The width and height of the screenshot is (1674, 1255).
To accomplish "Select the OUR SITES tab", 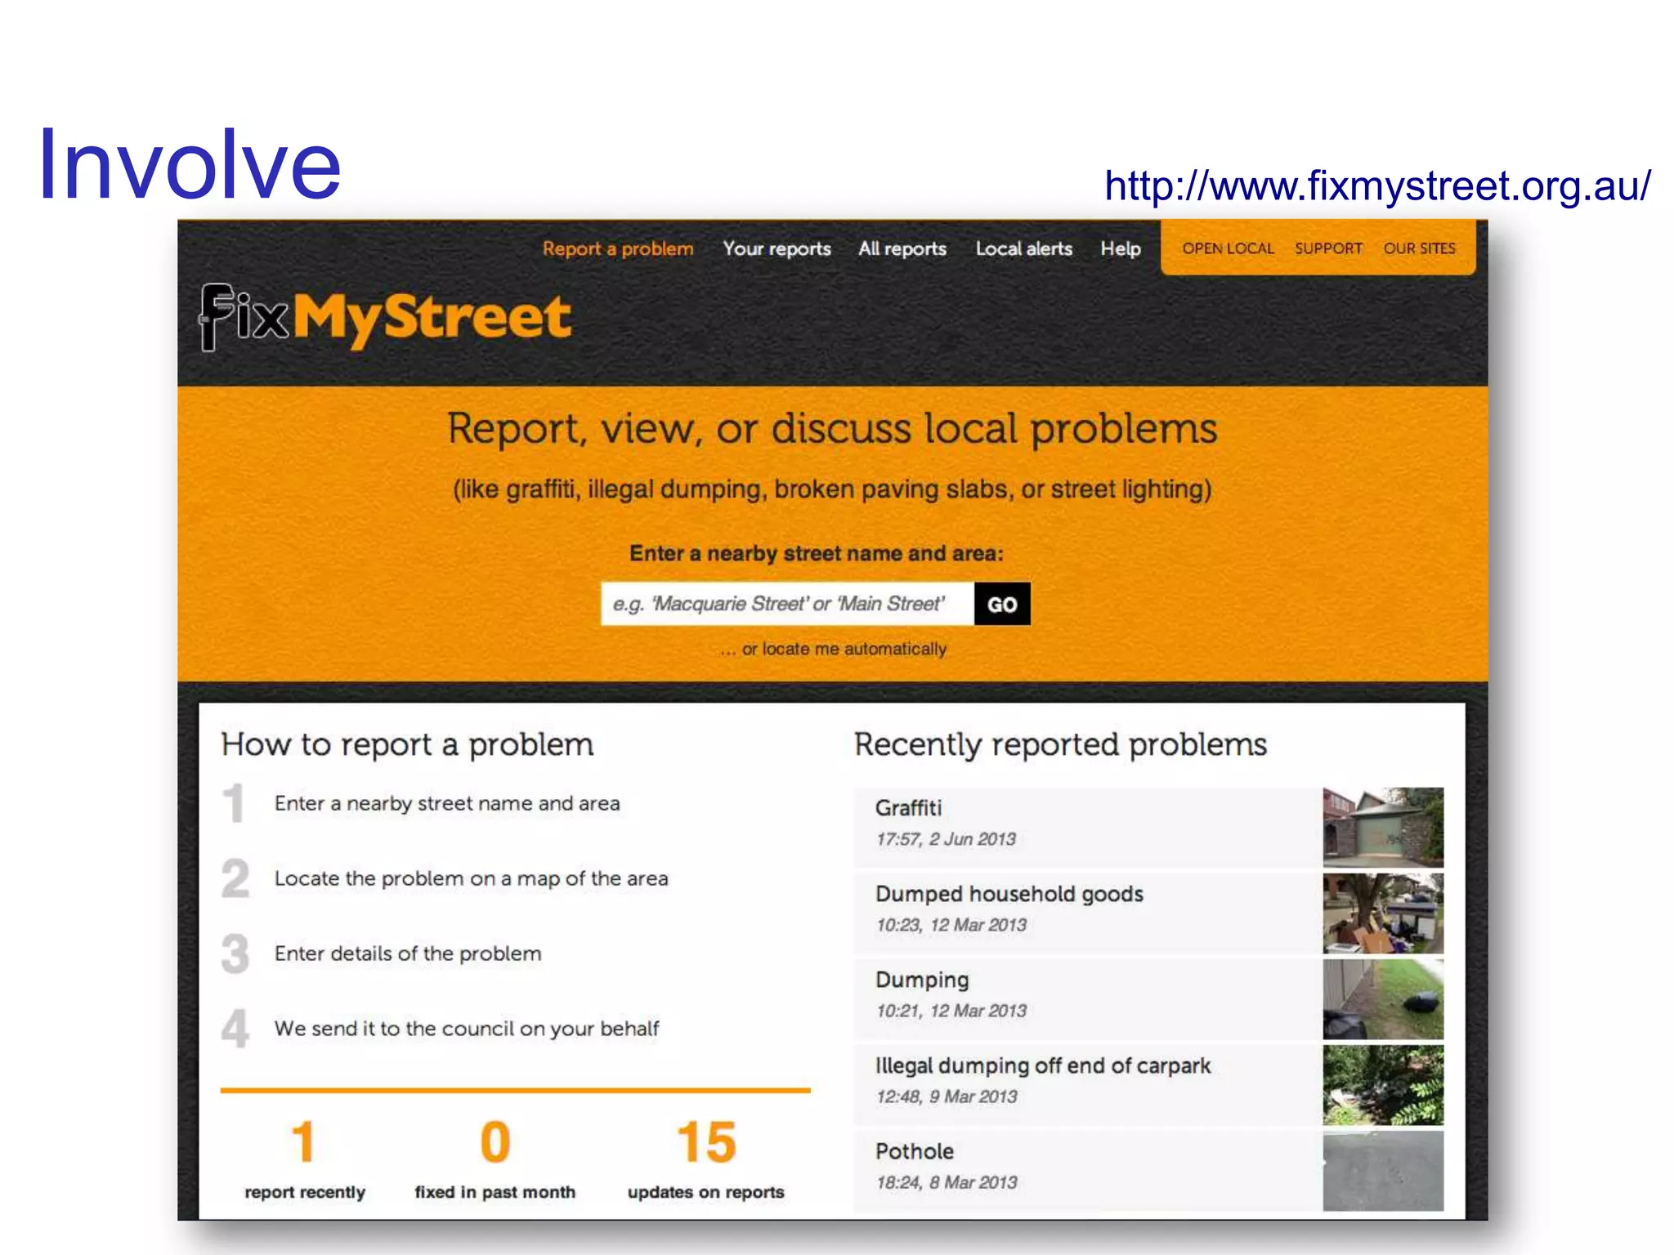I will tap(1420, 248).
